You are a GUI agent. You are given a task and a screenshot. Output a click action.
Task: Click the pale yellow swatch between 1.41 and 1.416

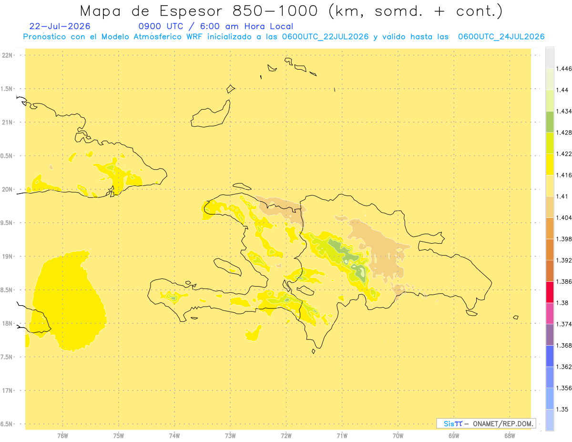(x=550, y=186)
